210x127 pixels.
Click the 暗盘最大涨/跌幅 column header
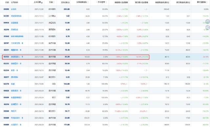click(121, 2)
